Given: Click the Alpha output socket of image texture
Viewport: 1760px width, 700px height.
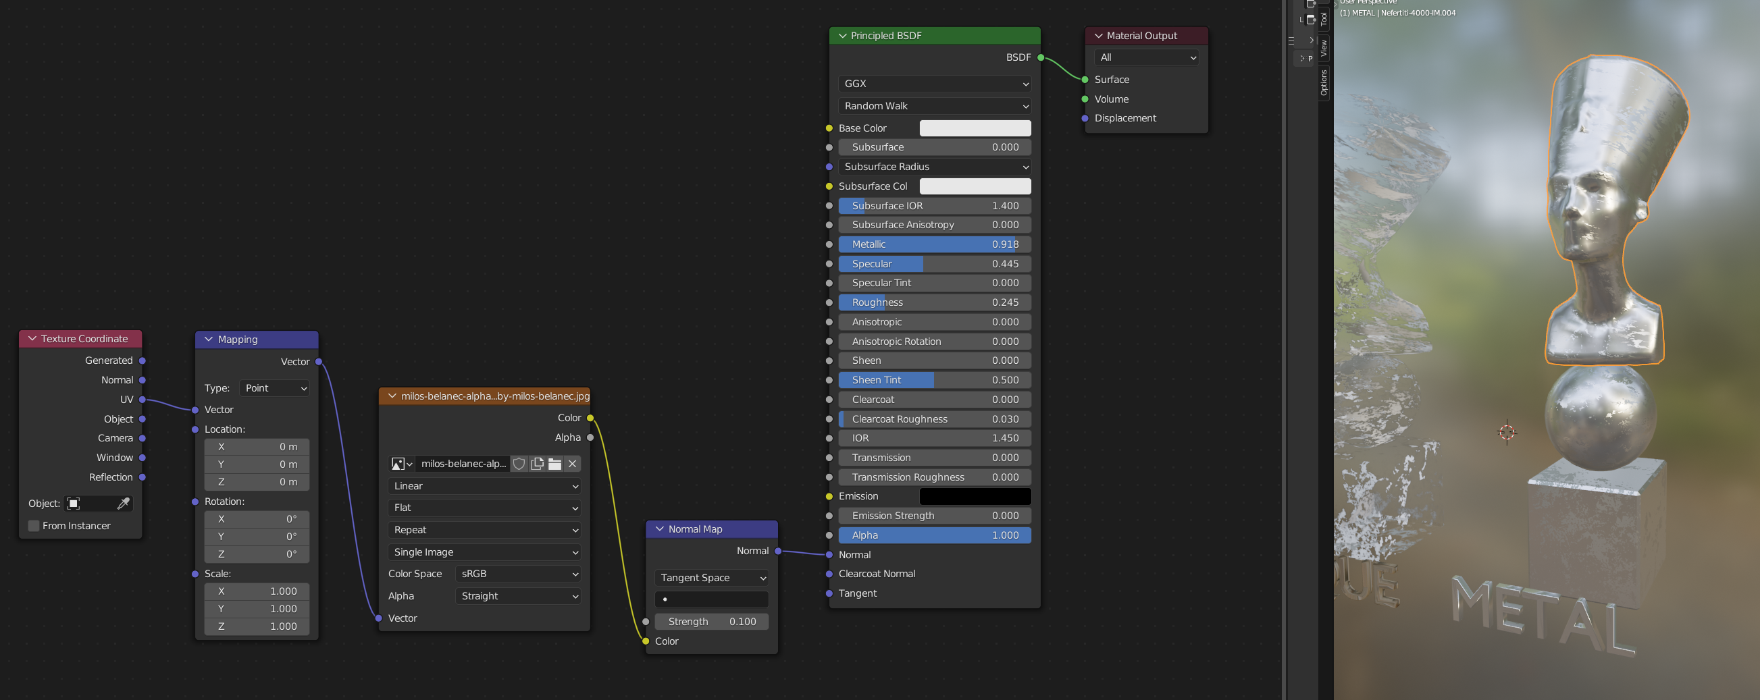Looking at the screenshot, I should pos(590,438).
